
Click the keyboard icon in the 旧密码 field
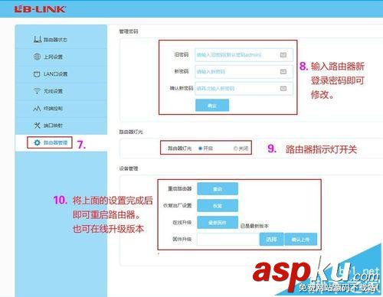pos(283,54)
